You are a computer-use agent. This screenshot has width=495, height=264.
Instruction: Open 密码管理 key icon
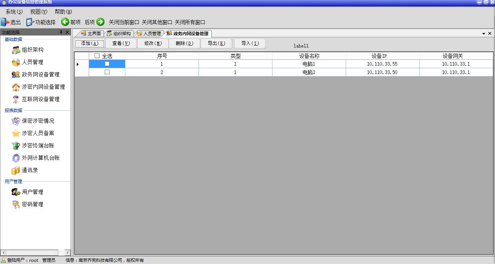[16, 205]
